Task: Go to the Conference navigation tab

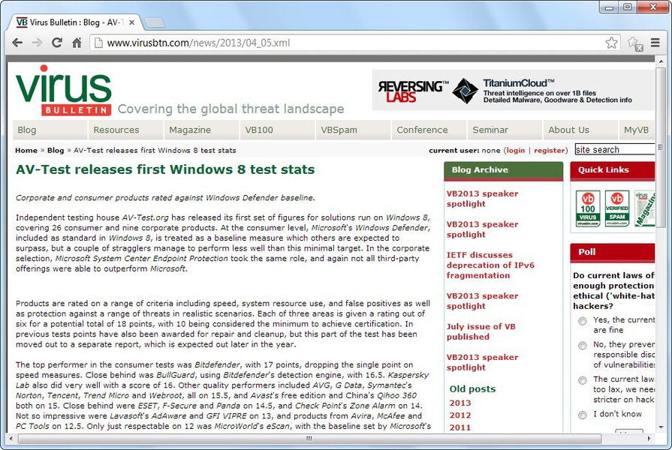Action: [x=422, y=130]
